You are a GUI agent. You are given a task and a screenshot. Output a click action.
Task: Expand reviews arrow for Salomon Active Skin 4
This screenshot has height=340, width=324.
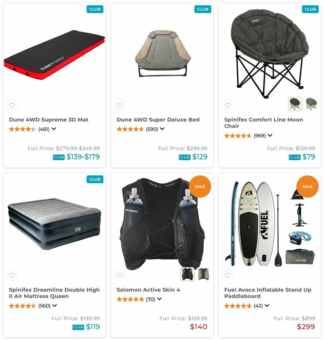159,299
